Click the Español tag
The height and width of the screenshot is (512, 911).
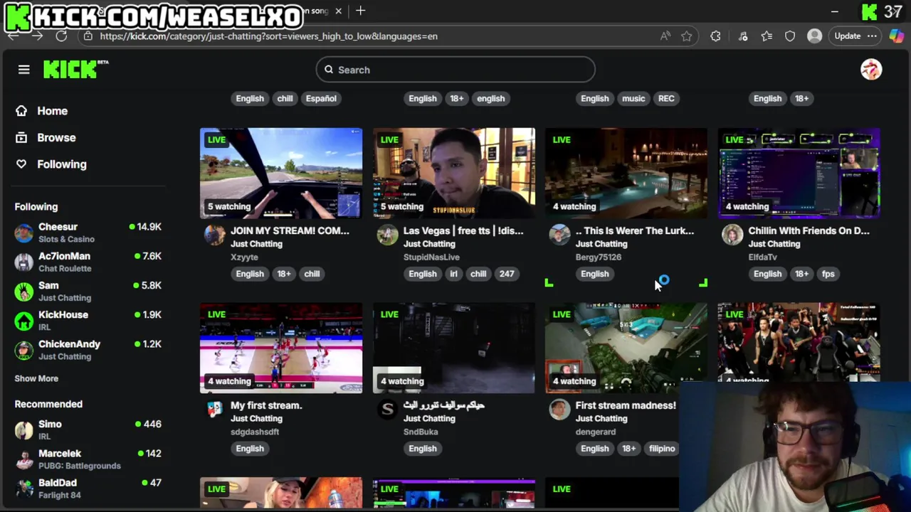[x=321, y=98]
